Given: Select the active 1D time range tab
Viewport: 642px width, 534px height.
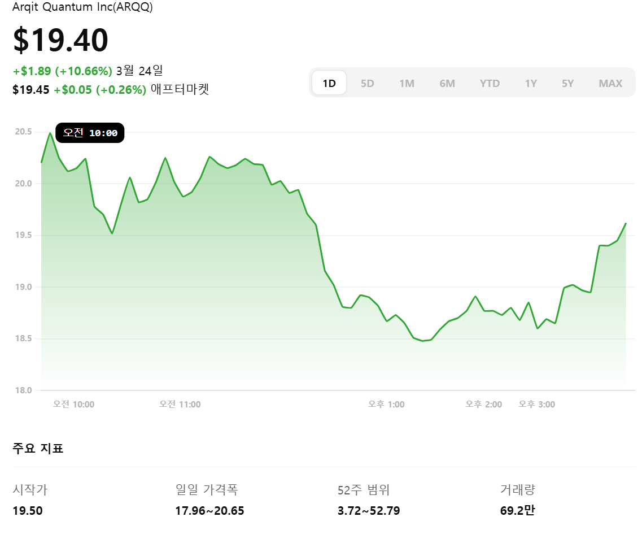Looking at the screenshot, I should tap(329, 83).
